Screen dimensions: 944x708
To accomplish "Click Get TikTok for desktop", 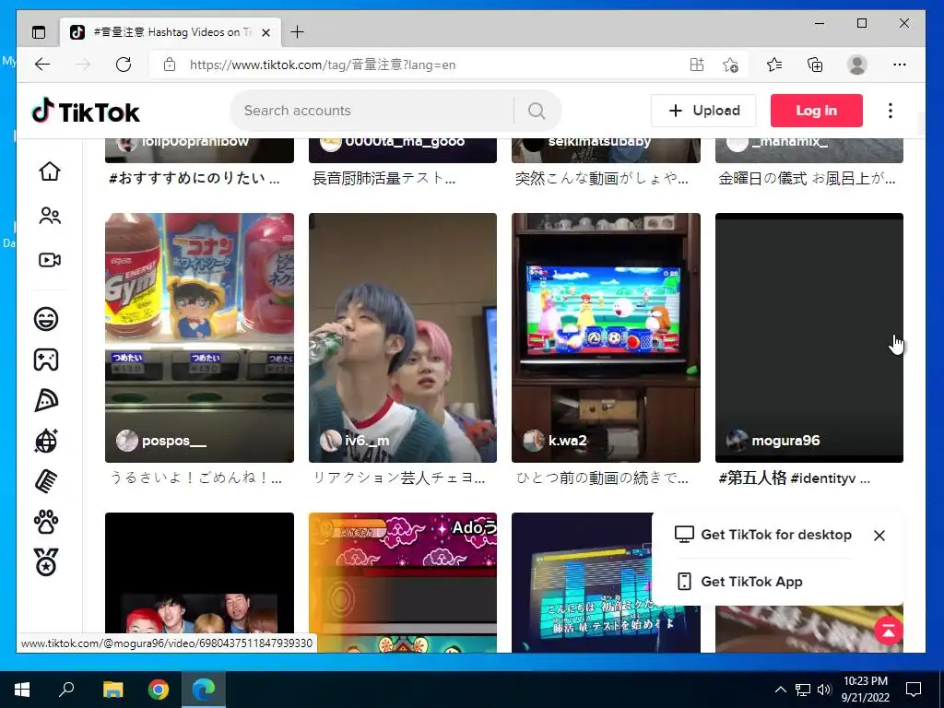I will click(x=763, y=535).
